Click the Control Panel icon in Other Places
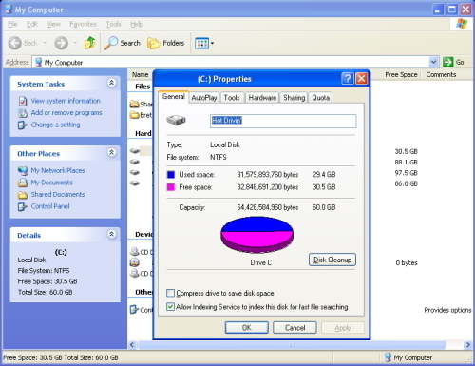 point(23,206)
